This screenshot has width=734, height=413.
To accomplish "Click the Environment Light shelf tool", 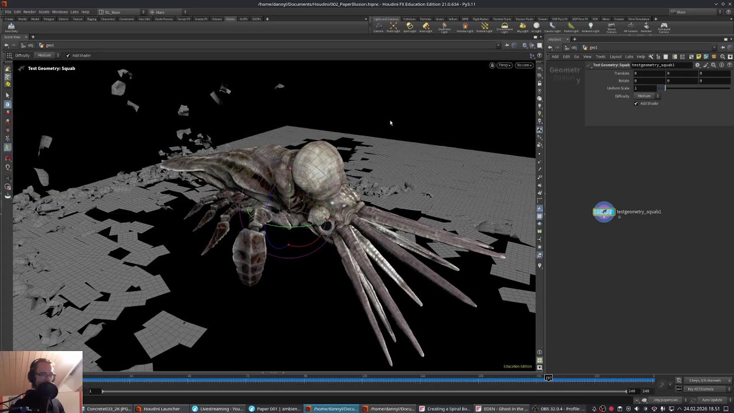I will [505, 28].
